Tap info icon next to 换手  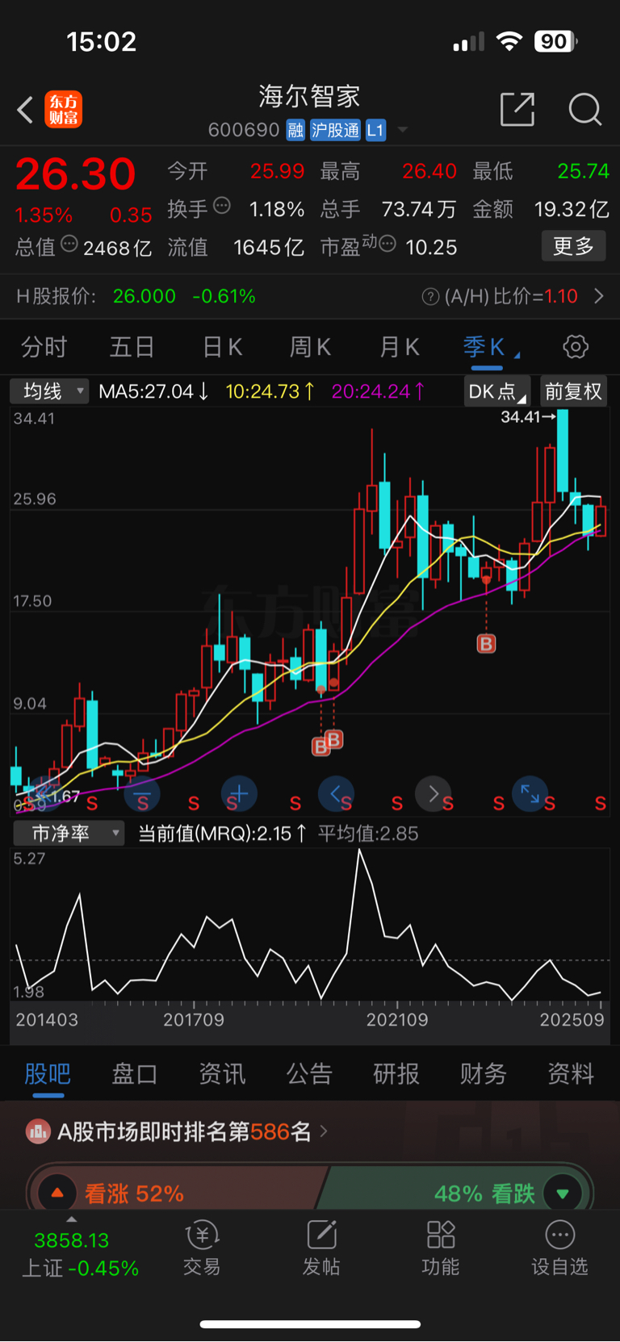coord(222,206)
